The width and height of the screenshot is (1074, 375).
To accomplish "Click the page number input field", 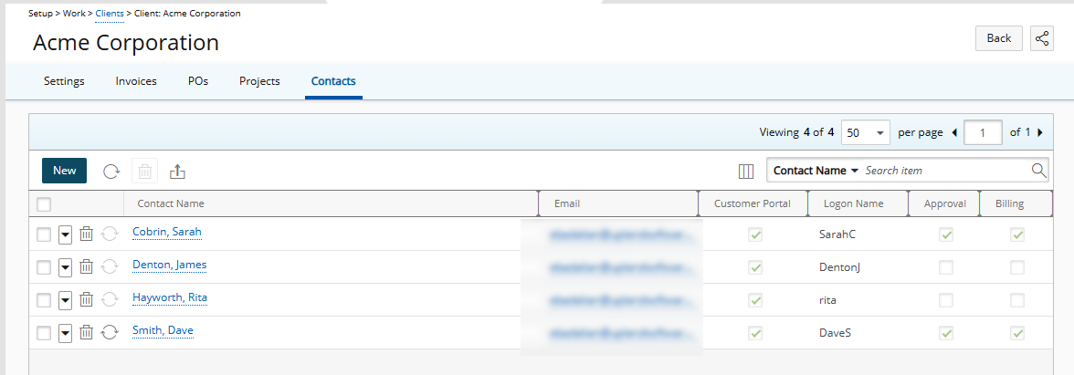I will (x=983, y=133).
